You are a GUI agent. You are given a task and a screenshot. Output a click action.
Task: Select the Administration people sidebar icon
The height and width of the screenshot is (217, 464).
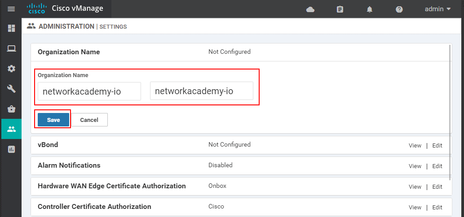click(x=11, y=129)
